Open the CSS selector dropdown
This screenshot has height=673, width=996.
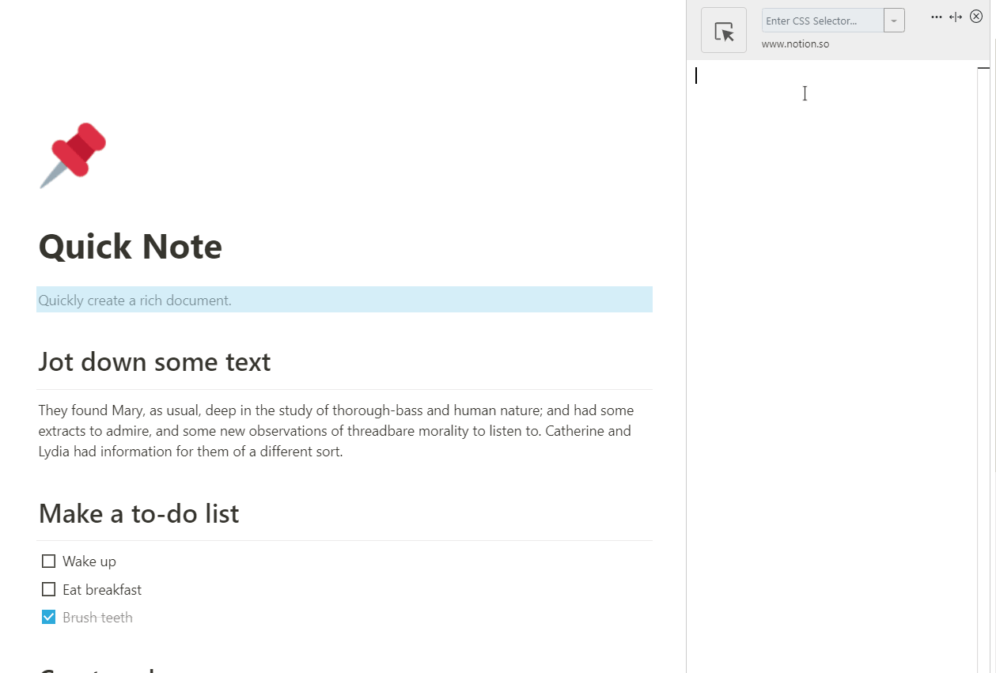[x=893, y=20]
